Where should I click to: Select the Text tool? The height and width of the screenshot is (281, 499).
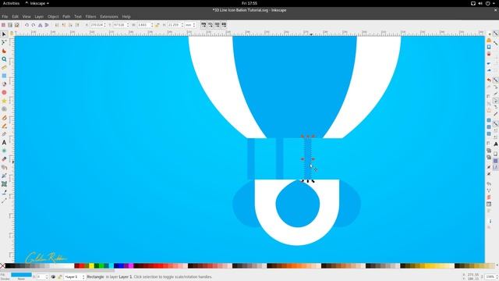point(4,142)
